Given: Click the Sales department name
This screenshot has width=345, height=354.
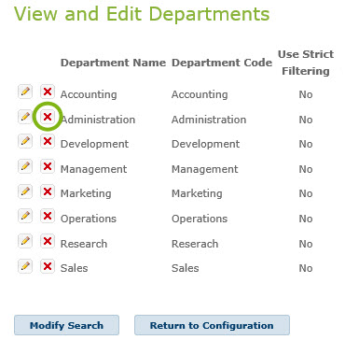Looking at the screenshot, I should (x=74, y=268).
